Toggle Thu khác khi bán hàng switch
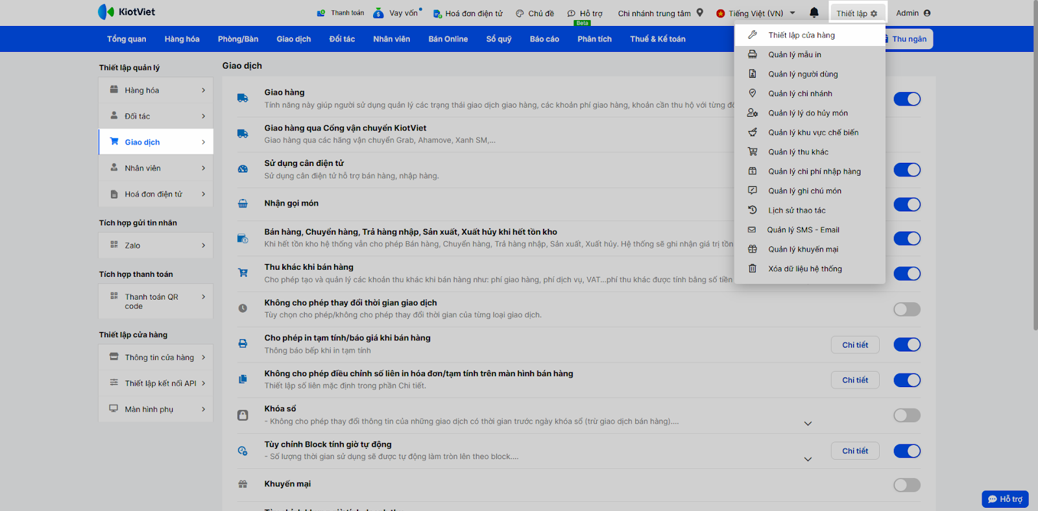The height and width of the screenshot is (511, 1038). pos(907,274)
